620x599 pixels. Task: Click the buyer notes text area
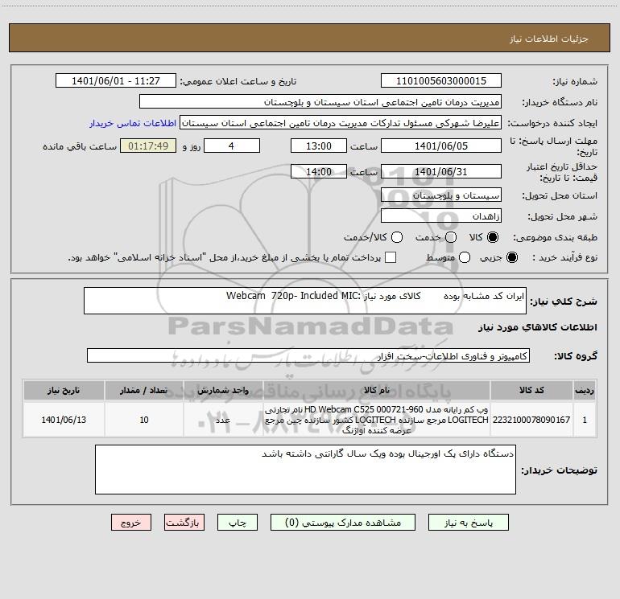coord(305,470)
